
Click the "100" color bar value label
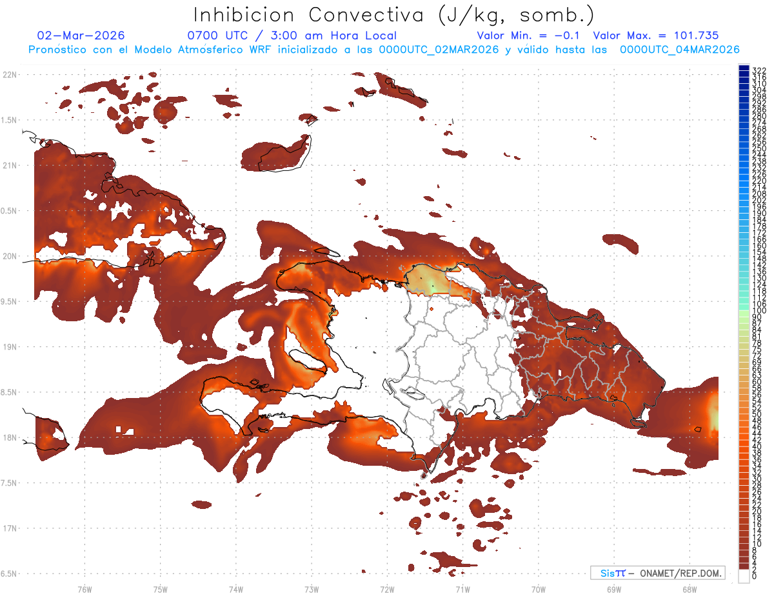(x=759, y=311)
